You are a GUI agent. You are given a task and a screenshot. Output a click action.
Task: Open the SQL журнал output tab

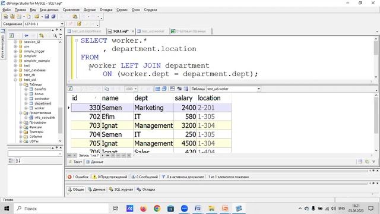coord(121,189)
